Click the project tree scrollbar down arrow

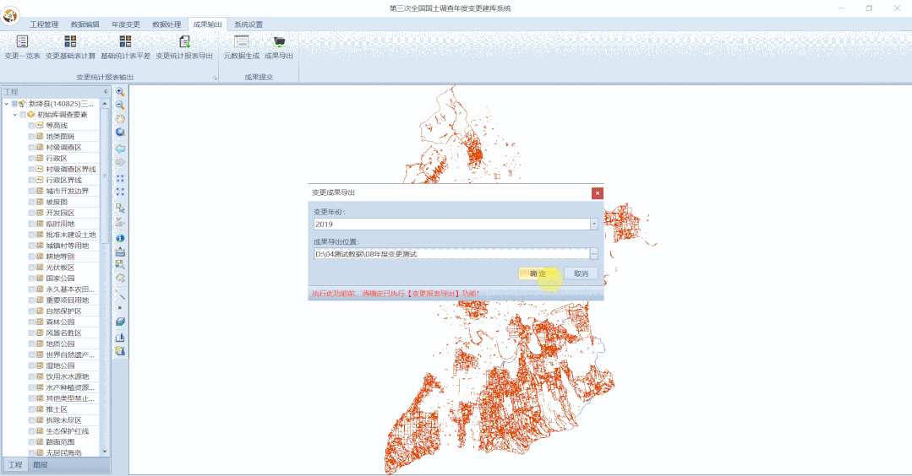[105, 452]
